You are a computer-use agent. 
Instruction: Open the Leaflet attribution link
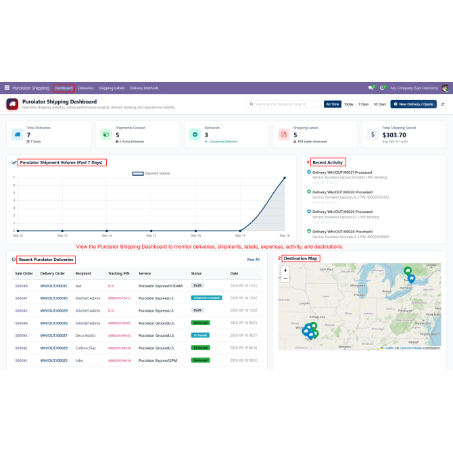tap(389, 348)
